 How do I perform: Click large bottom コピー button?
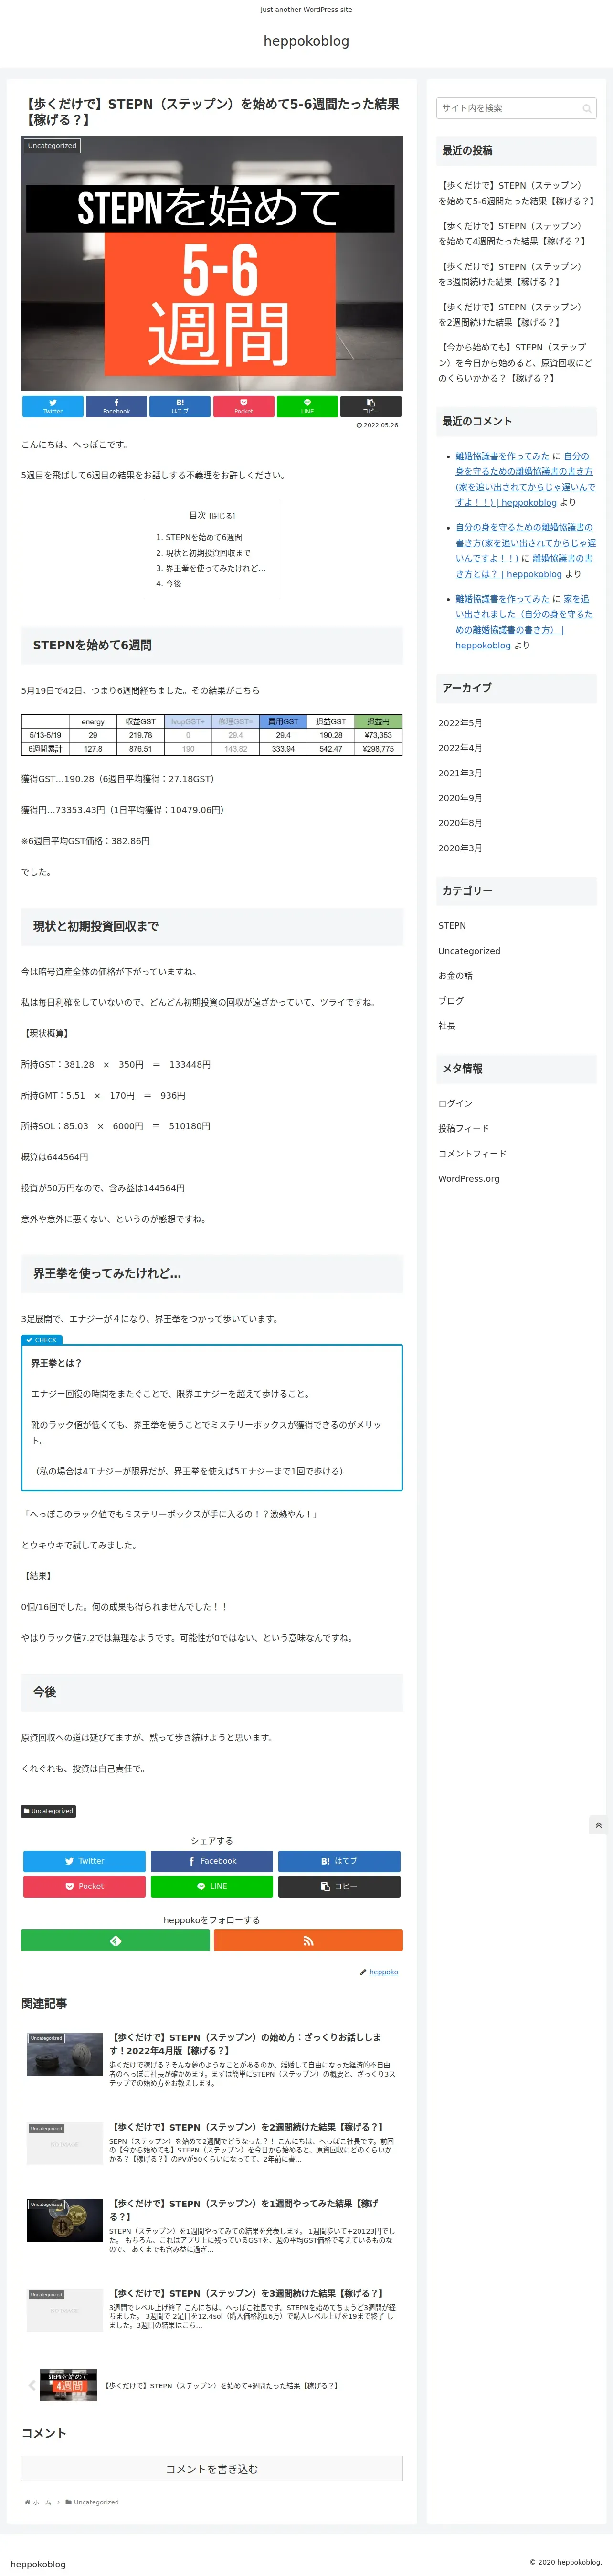[x=339, y=1887]
